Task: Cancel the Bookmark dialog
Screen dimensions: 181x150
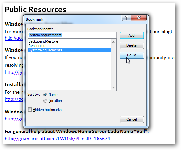Action: pos(132,119)
